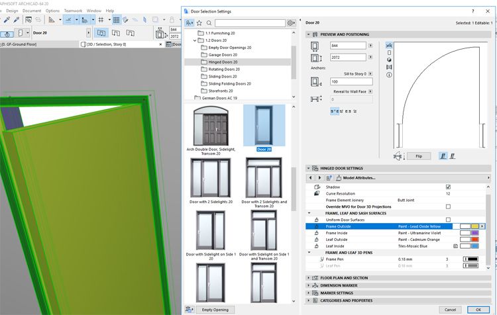Click the favorites star icon in library browser

(x=199, y=22)
